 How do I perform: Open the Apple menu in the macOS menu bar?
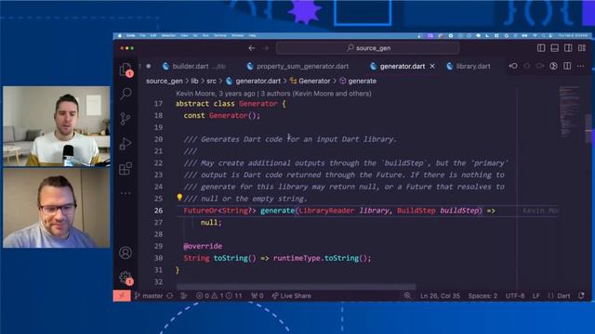[x=120, y=35]
